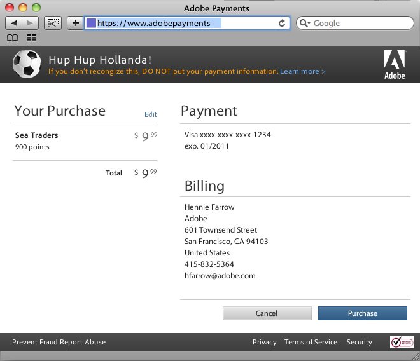Click the 601 Townsend Street address line
This screenshot has height=361, width=420.
(221, 230)
